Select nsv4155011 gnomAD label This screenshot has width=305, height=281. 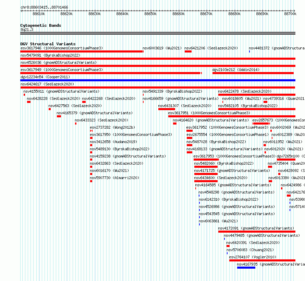61,91
